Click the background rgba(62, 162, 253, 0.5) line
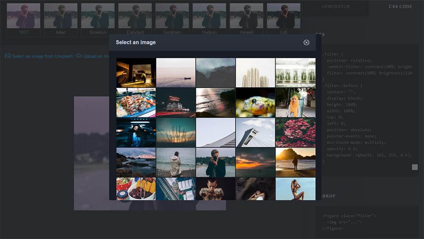Viewport: 424px width, 239px height. (x=369, y=155)
